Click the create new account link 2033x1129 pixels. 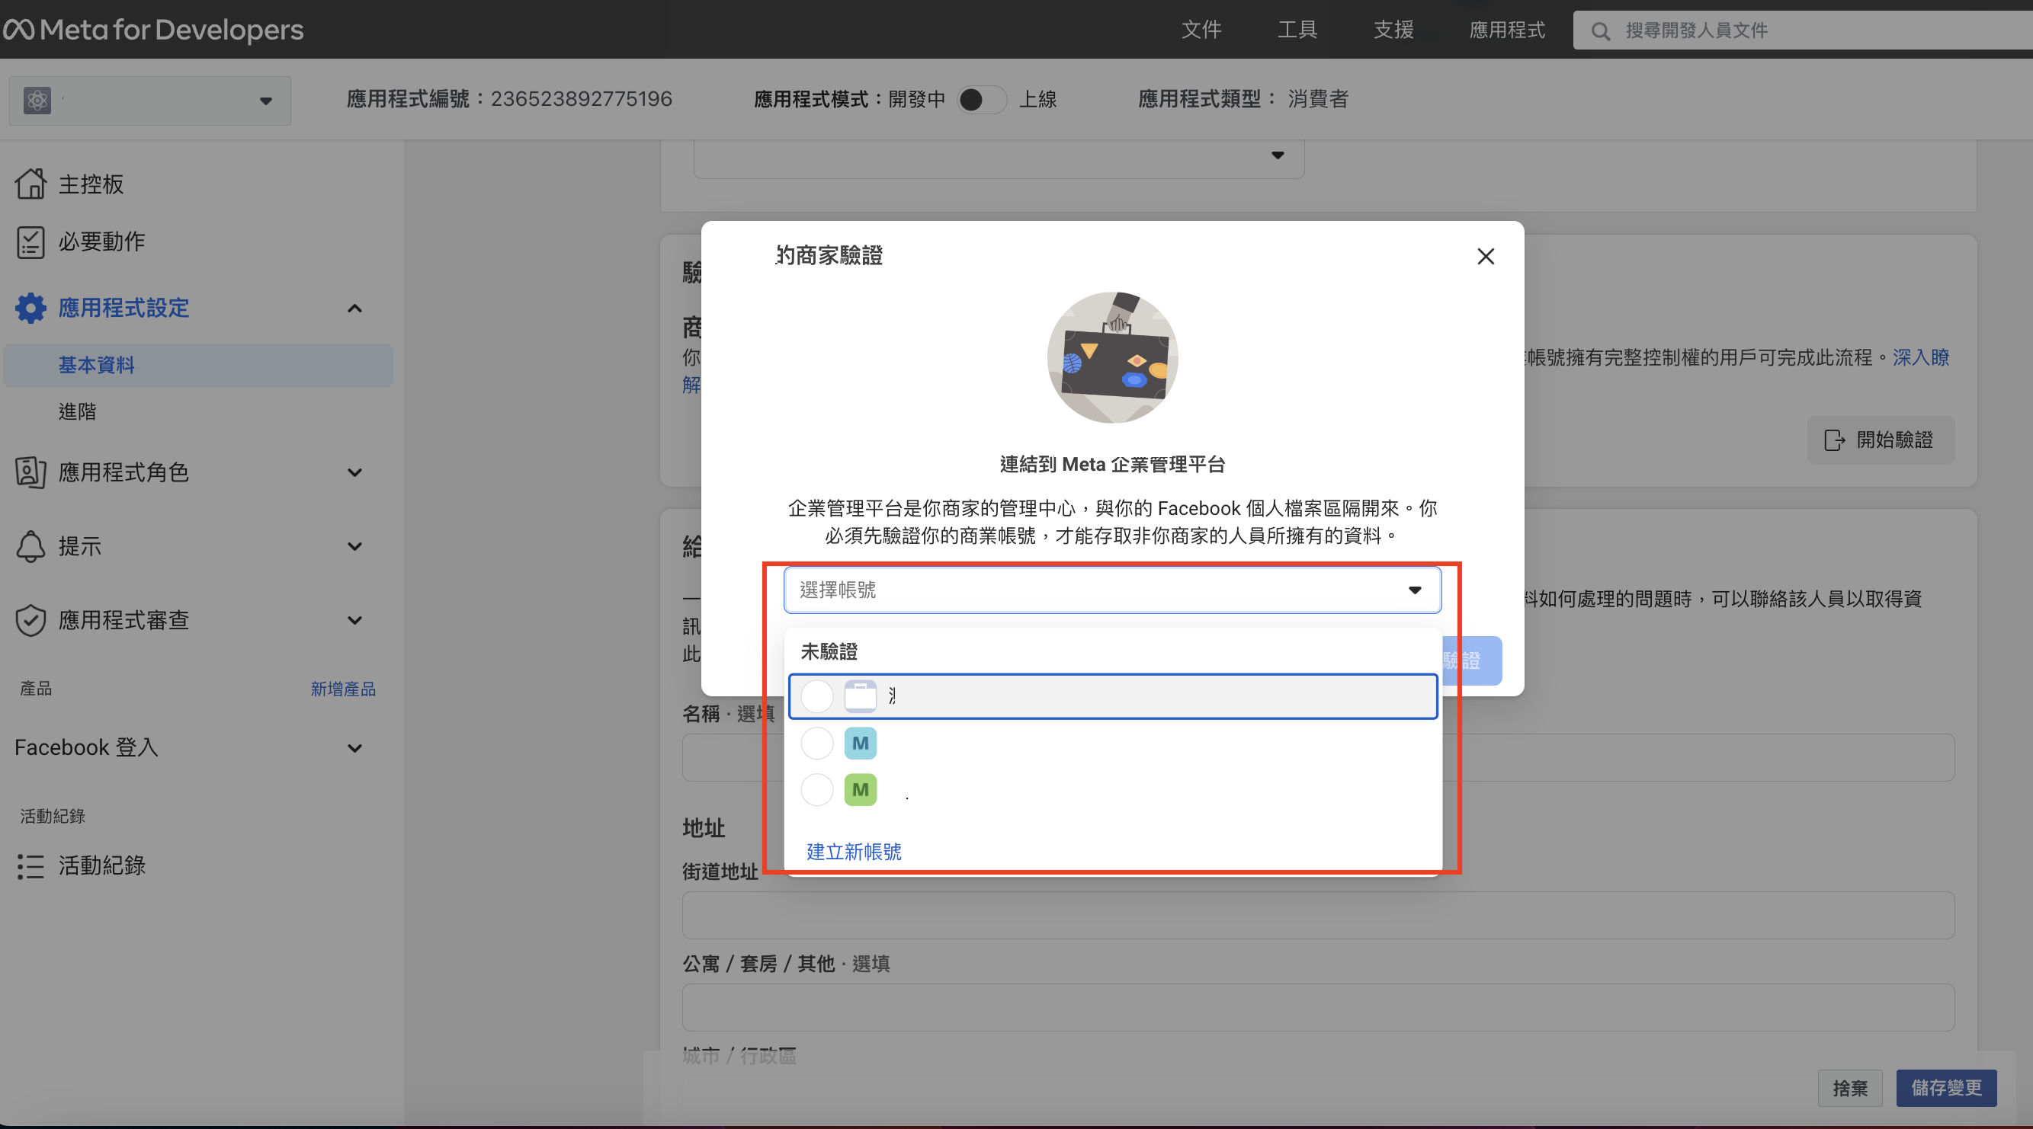tap(853, 851)
